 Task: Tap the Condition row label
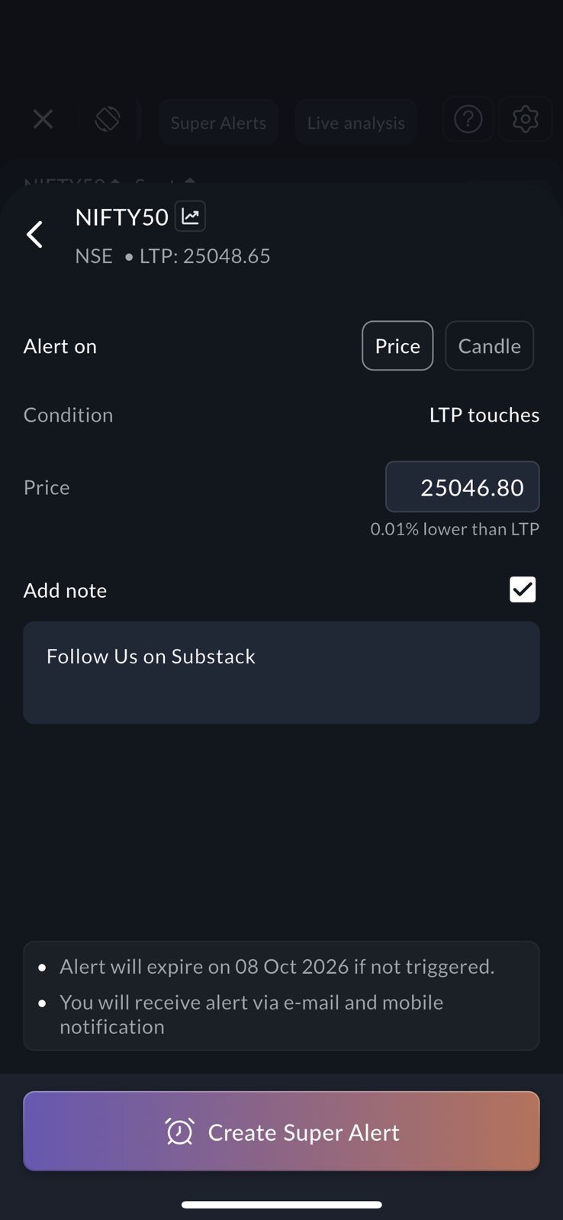[x=69, y=415]
